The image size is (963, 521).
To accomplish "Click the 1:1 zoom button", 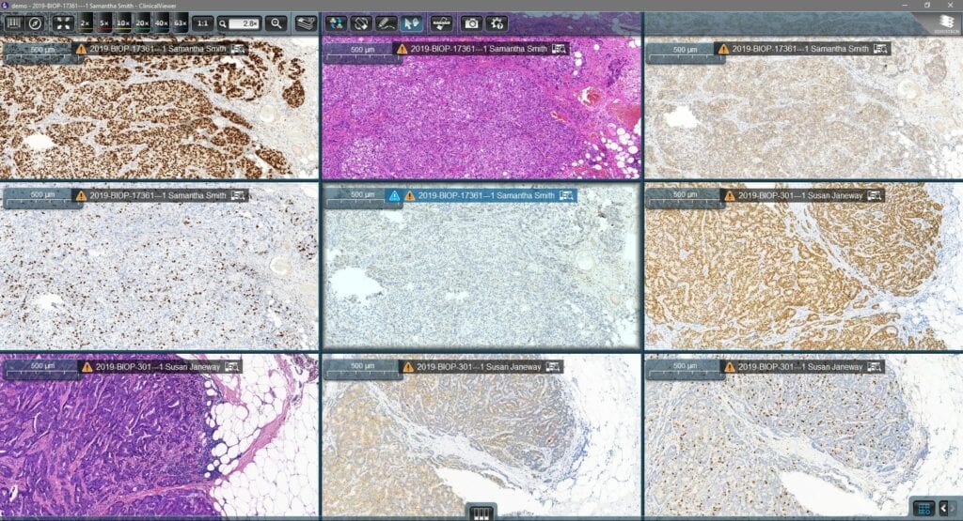I will 202,23.
